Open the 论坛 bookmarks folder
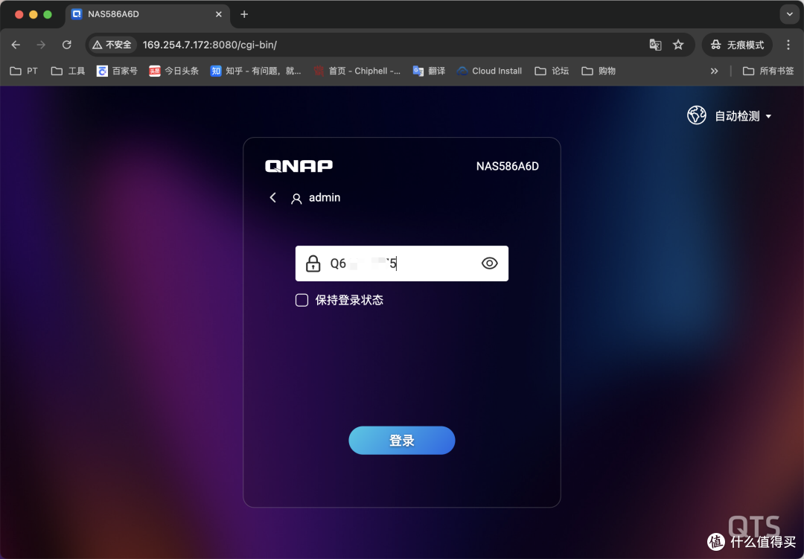Image resolution: width=804 pixels, height=559 pixels. [552, 71]
